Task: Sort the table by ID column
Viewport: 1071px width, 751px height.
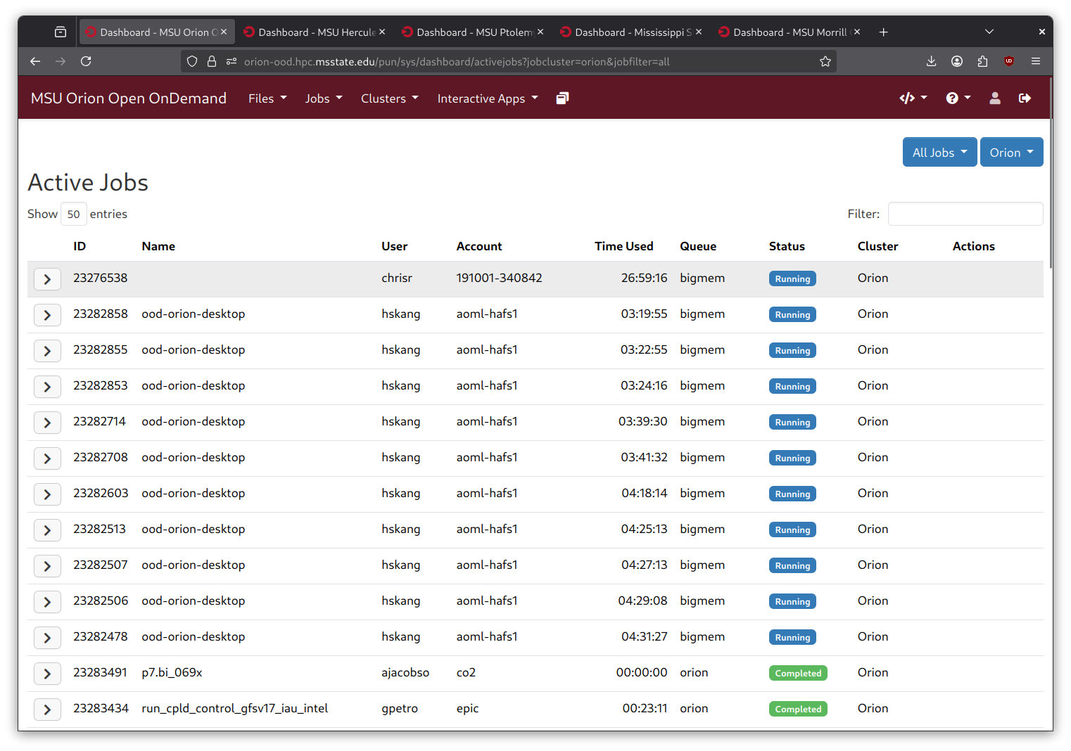Action: [x=80, y=246]
